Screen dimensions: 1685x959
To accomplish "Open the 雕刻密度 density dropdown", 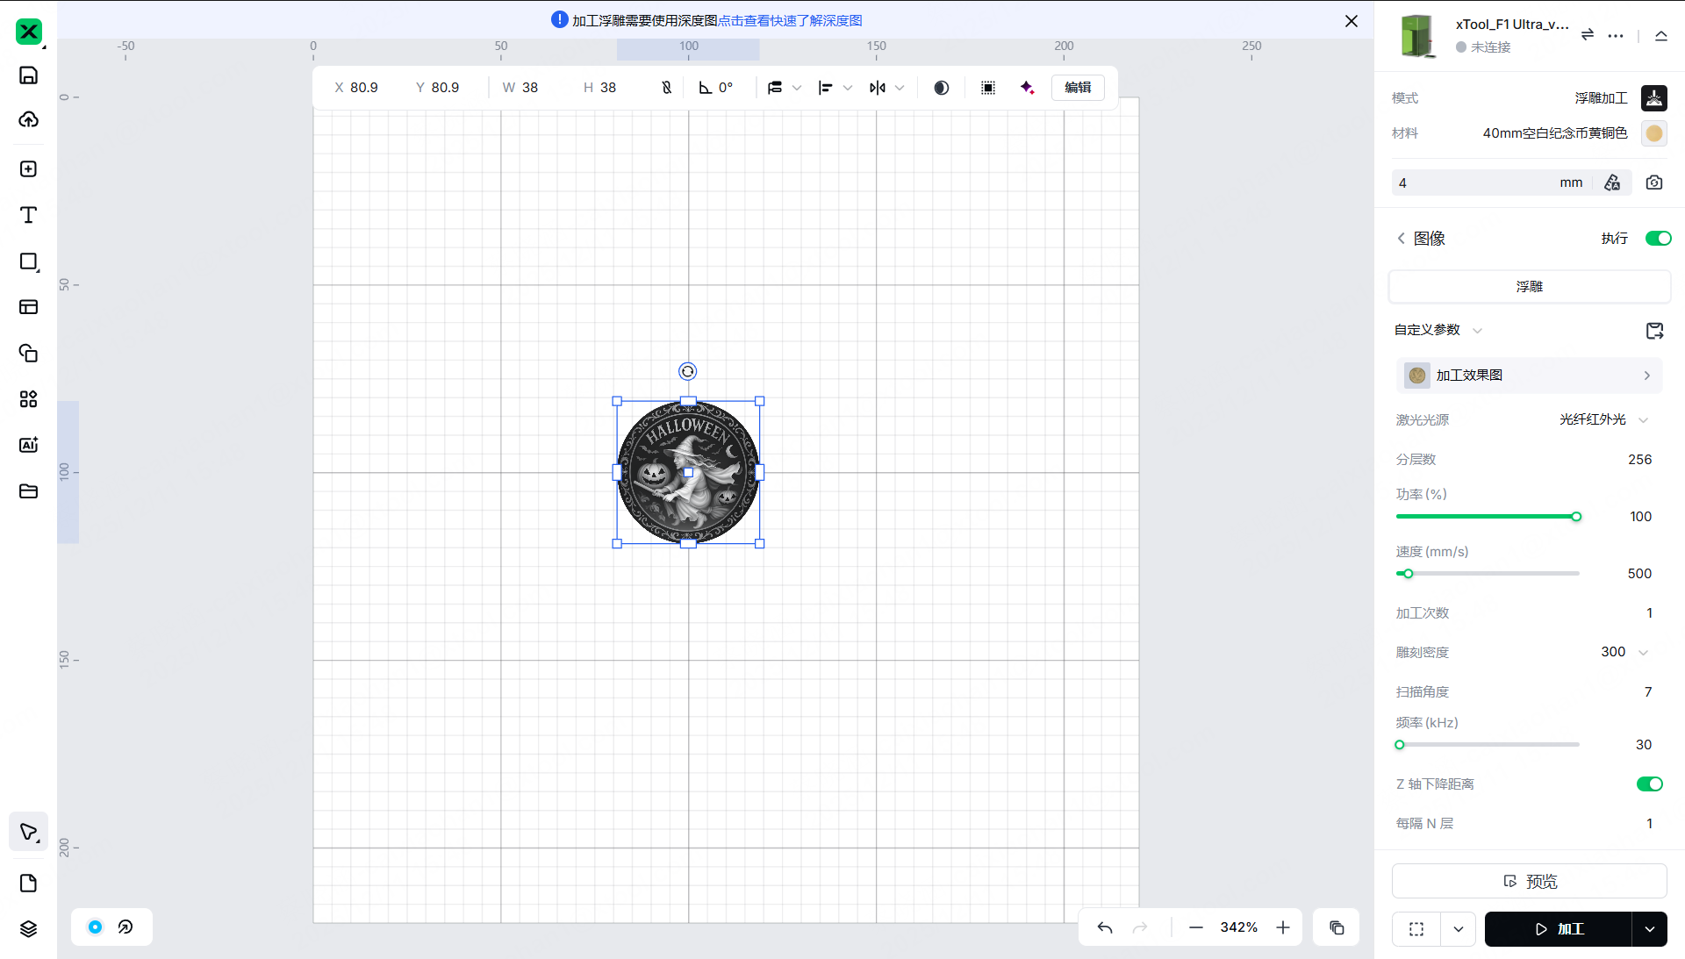I will tap(1643, 652).
